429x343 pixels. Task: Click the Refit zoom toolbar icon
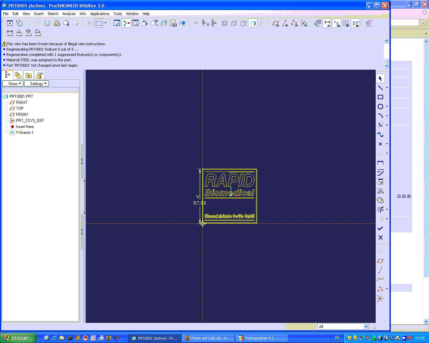[135, 23]
